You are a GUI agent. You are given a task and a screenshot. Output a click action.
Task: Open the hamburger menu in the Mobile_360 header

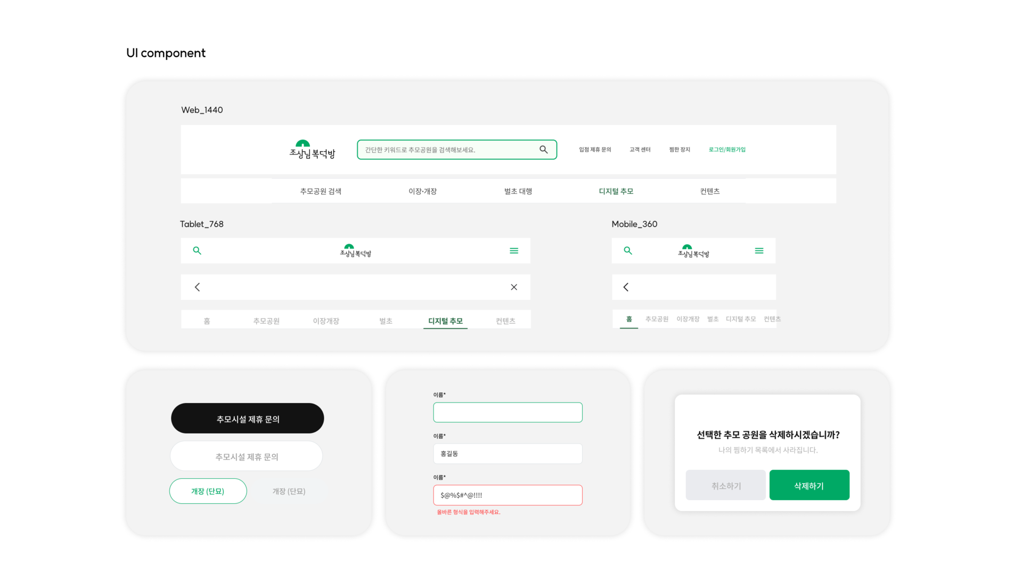point(759,250)
